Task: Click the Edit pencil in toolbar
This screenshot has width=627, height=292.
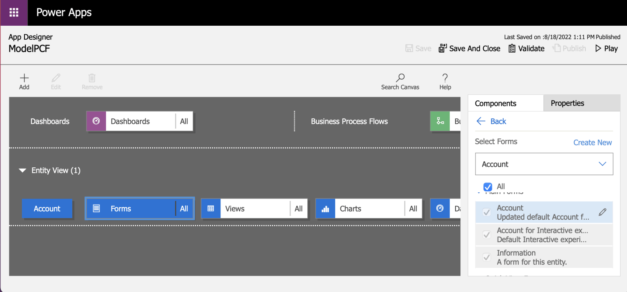Action: point(56,78)
